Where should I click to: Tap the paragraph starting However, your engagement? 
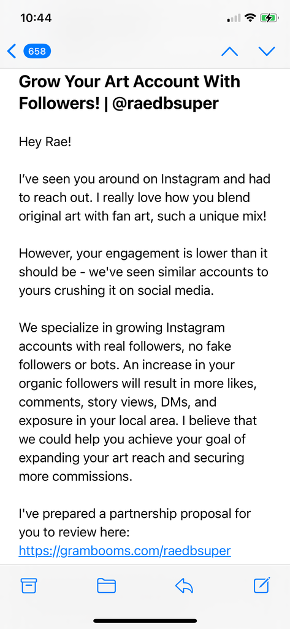point(143,272)
